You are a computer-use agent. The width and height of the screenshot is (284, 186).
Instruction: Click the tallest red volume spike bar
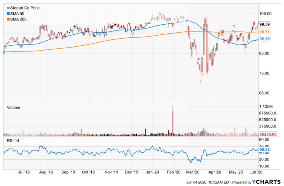coord(173,121)
